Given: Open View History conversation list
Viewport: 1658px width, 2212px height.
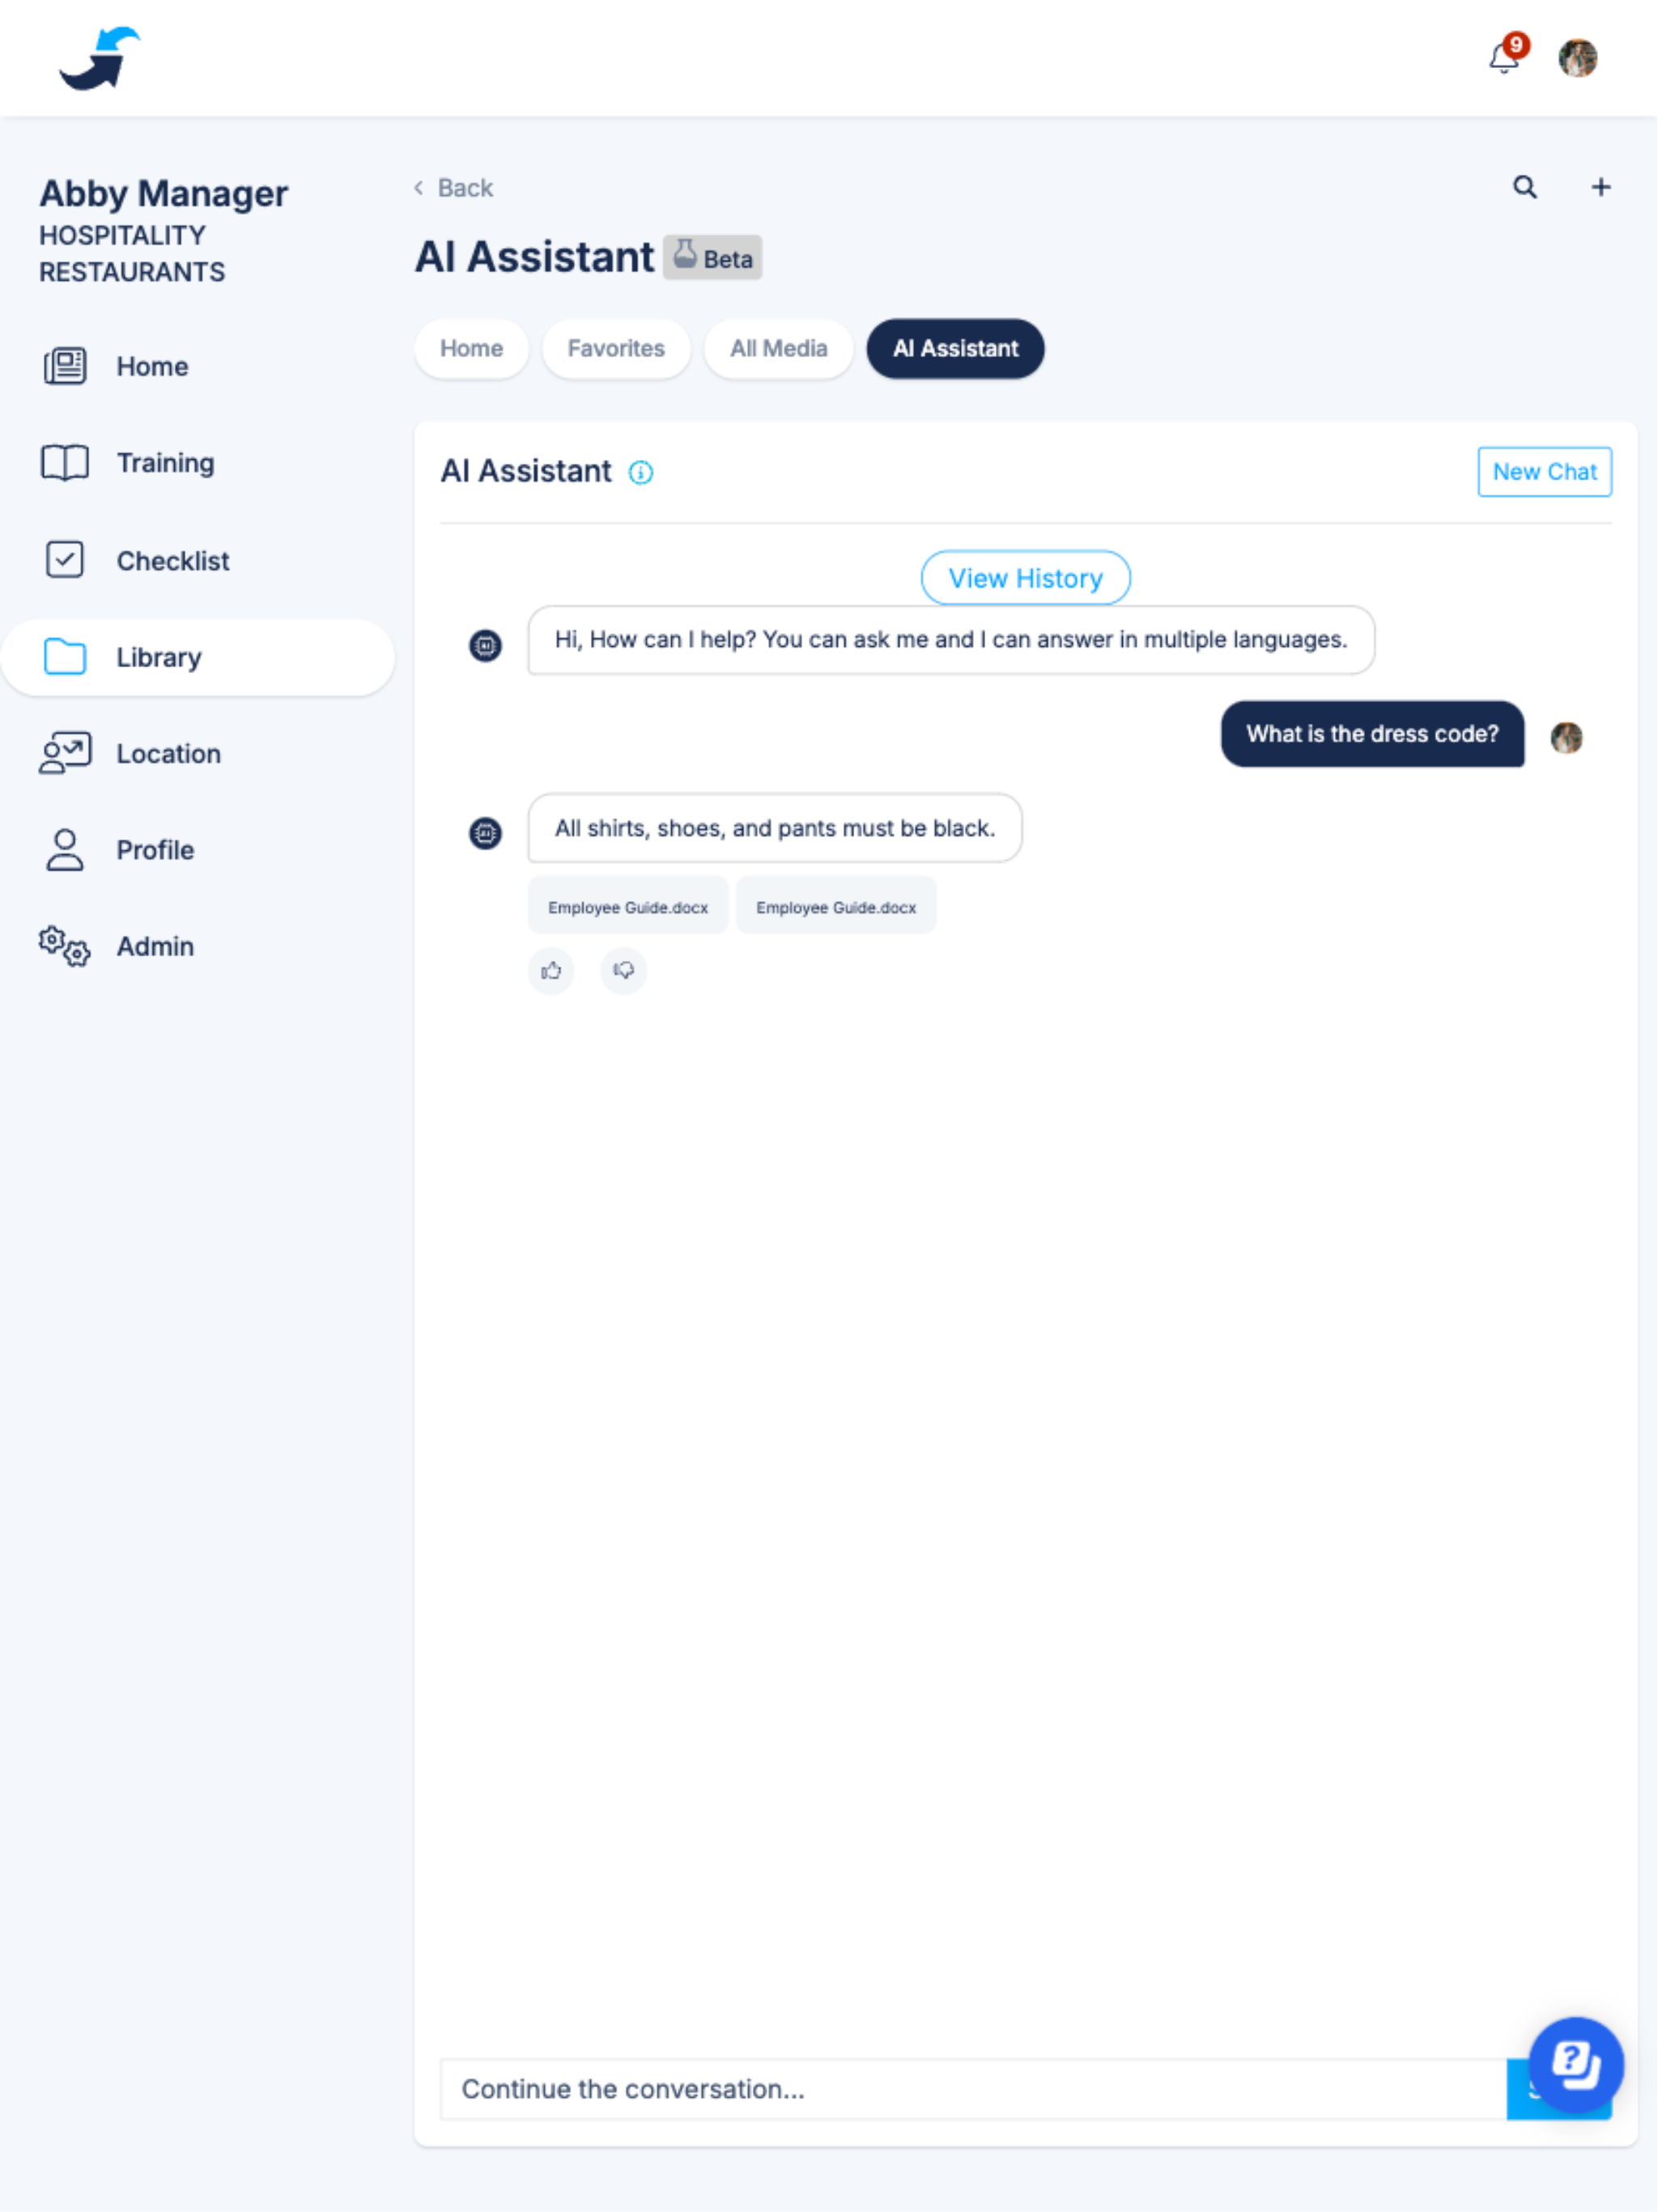Looking at the screenshot, I should pyautogui.click(x=1026, y=576).
